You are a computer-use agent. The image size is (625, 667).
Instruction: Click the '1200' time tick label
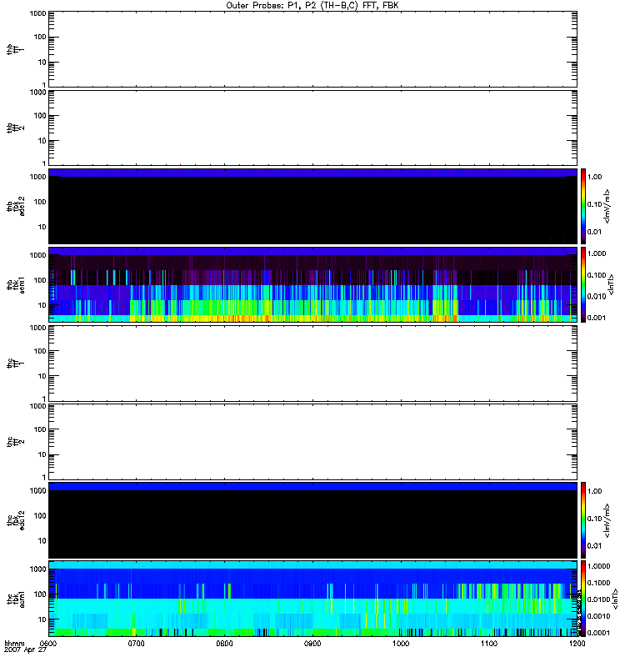pos(577,643)
